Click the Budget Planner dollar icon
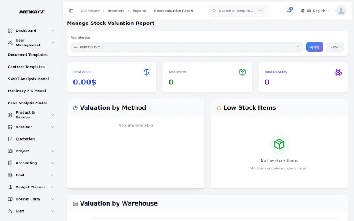 coord(10,187)
